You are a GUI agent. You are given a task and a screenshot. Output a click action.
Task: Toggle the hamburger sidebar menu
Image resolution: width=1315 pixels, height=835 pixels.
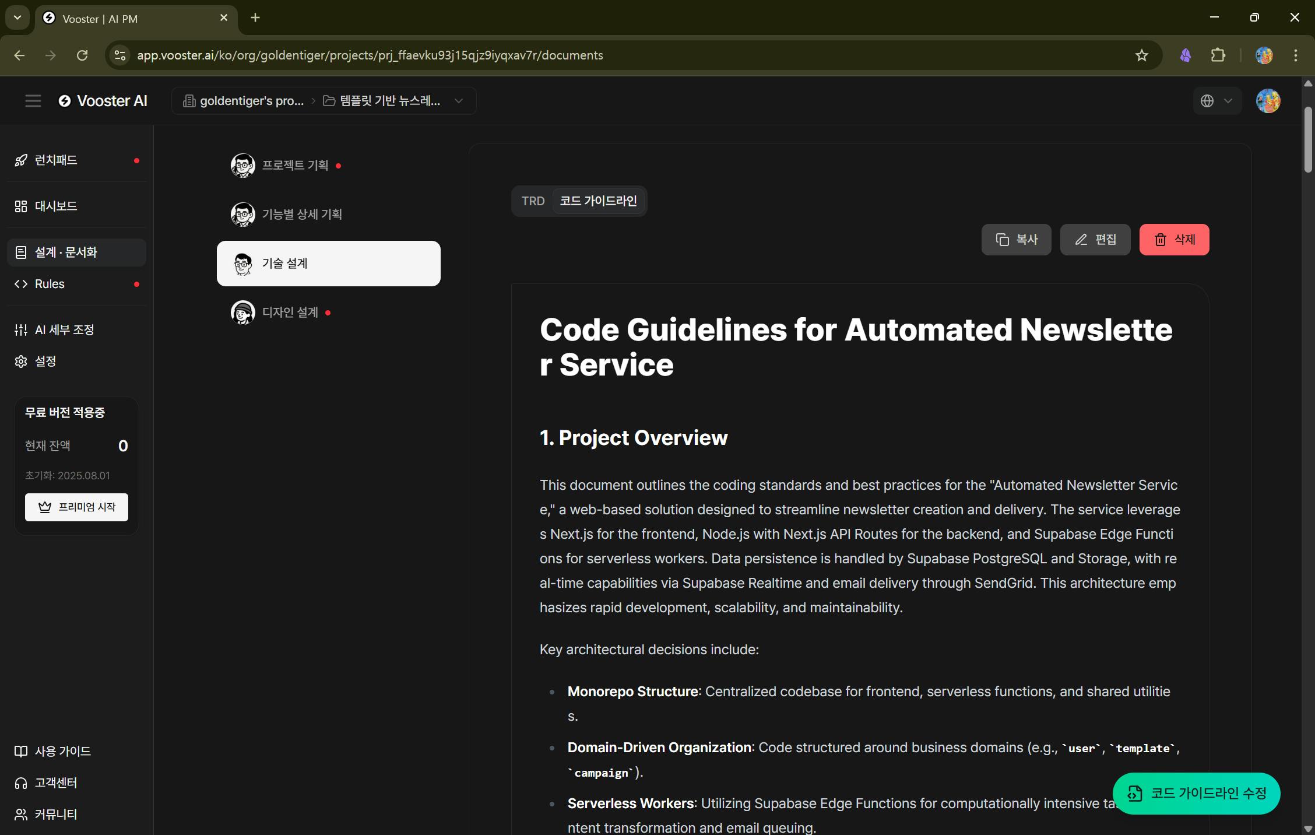[33, 101]
